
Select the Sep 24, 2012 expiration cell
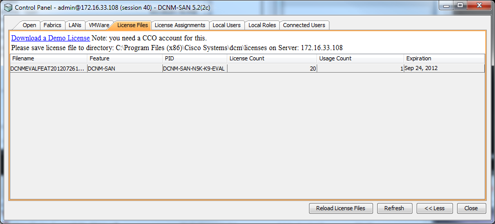point(444,68)
